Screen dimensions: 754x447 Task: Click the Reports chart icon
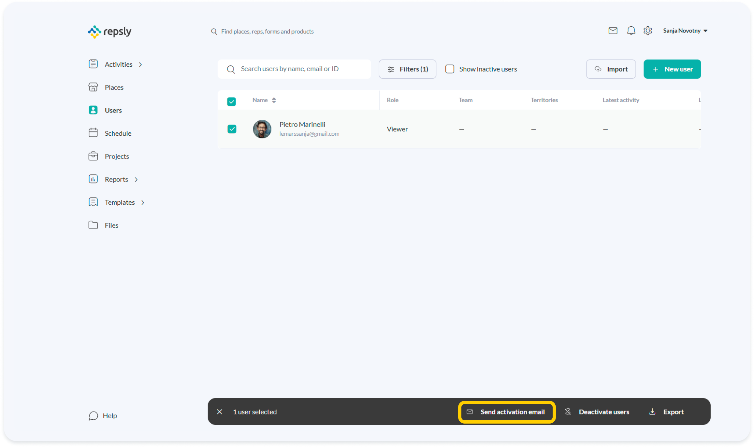(x=93, y=179)
